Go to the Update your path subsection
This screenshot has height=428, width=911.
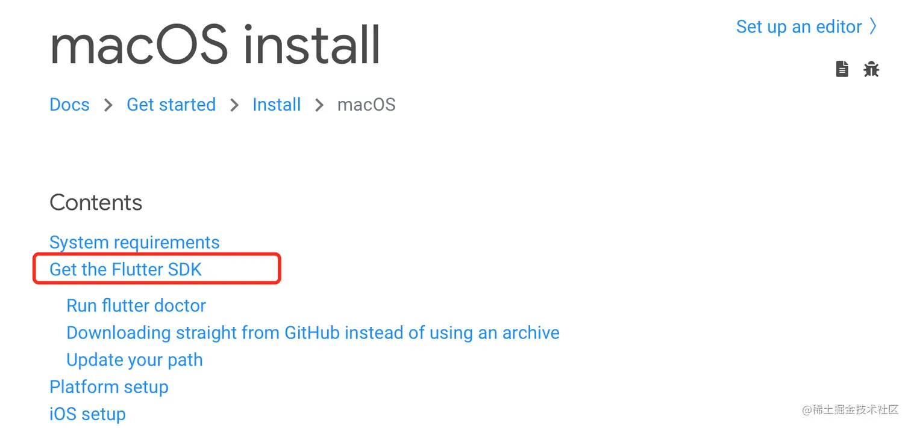pyautogui.click(x=134, y=359)
